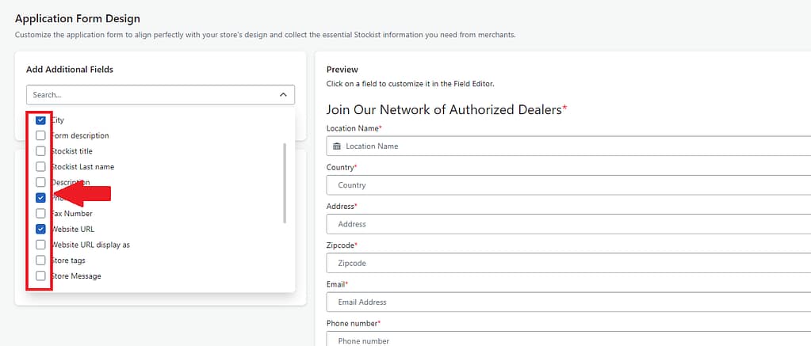Tick the Stockist title checkbox
Screen dimensions: 811x346
click(x=40, y=151)
